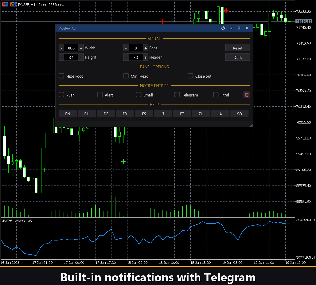This screenshot has width=316, height=285.
Task: Switch theme with the Dark button
Action: (x=238, y=58)
